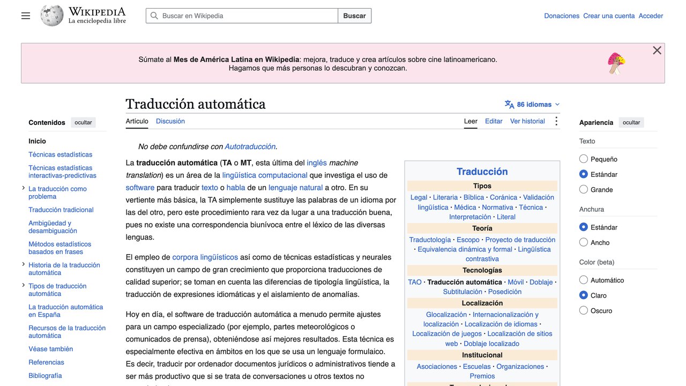Viewport: 686px width, 386px height.
Task: Open the Donaciones link
Action: click(562, 16)
